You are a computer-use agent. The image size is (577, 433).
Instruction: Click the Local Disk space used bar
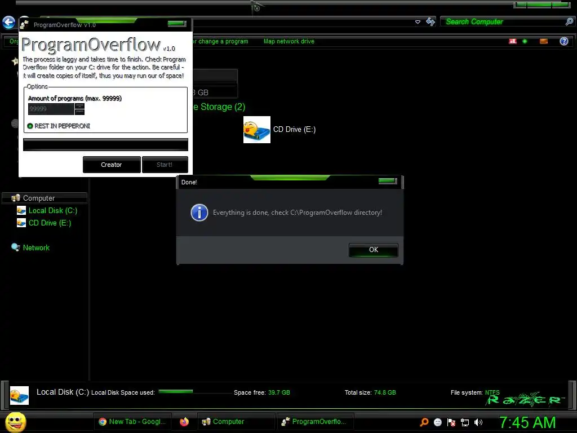pyautogui.click(x=195, y=391)
